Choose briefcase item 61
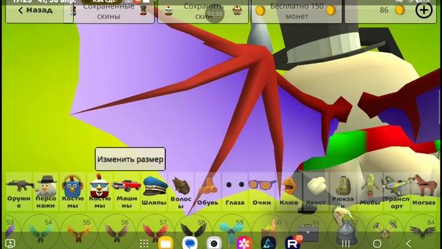This screenshot has height=249, width=442. [x=308, y=232]
